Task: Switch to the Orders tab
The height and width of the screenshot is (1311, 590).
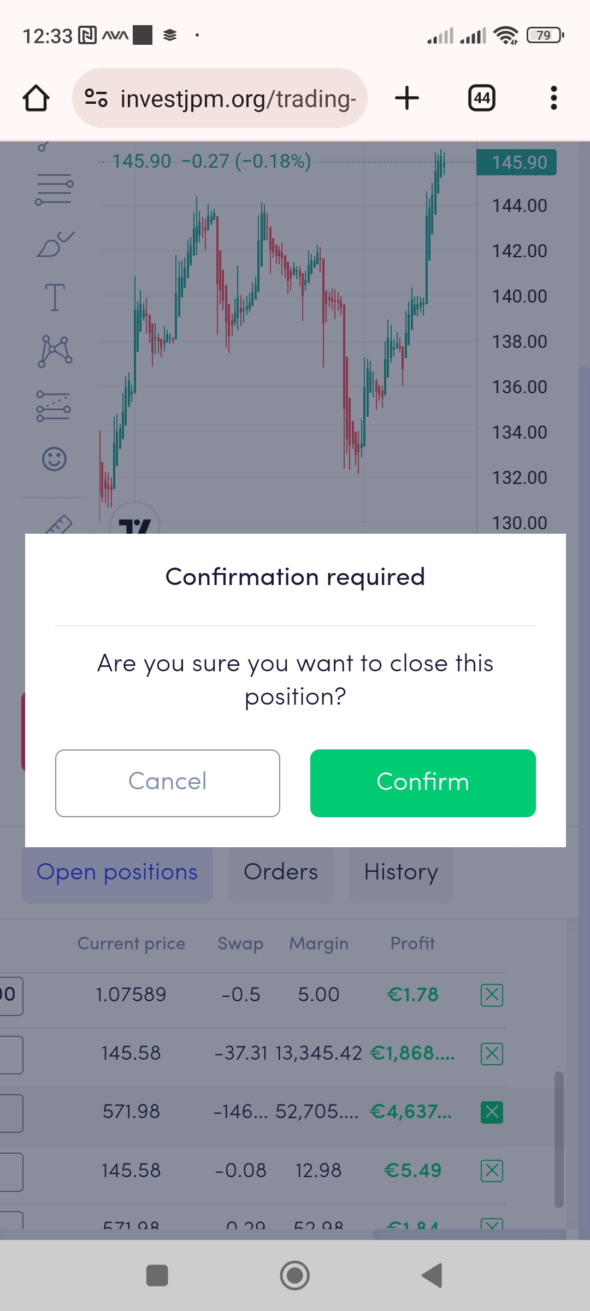Action: tap(280, 872)
